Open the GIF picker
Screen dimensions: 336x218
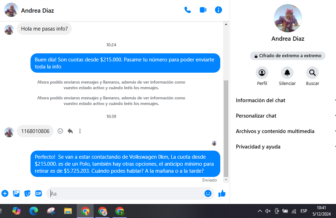tap(38, 193)
